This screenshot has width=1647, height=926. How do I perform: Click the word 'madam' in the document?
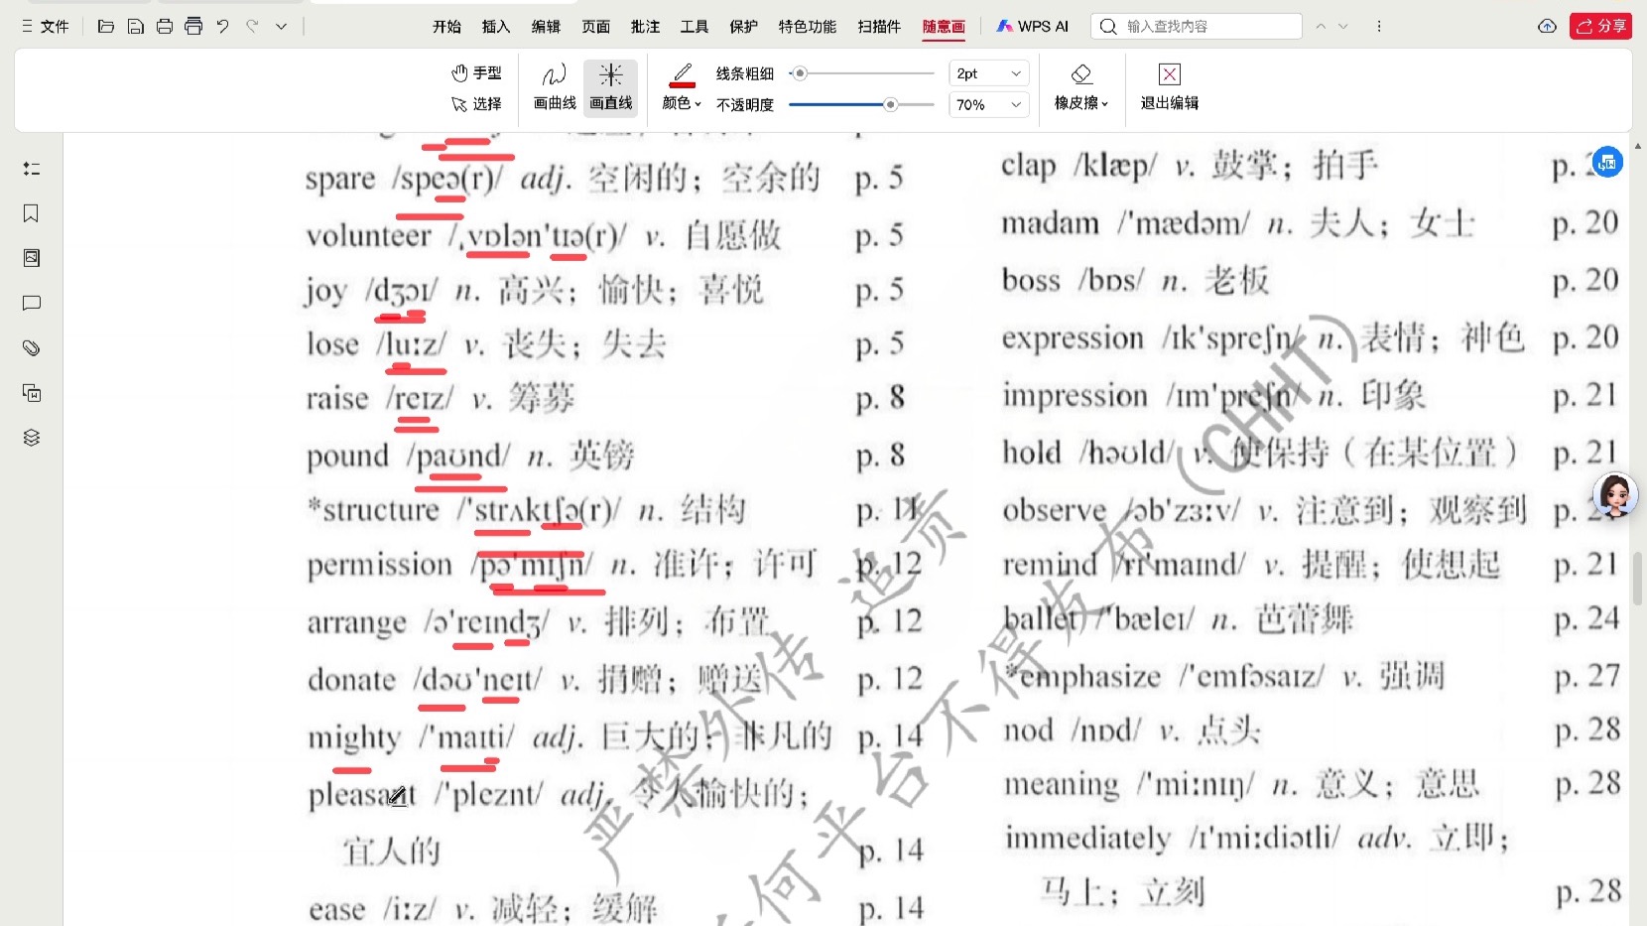(1050, 223)
